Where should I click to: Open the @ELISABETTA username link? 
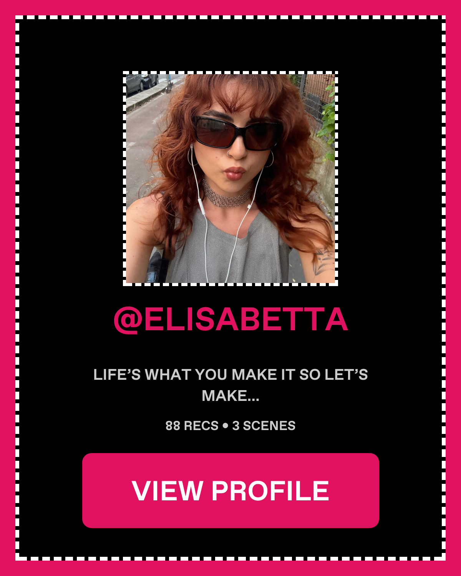coord(230,319)
